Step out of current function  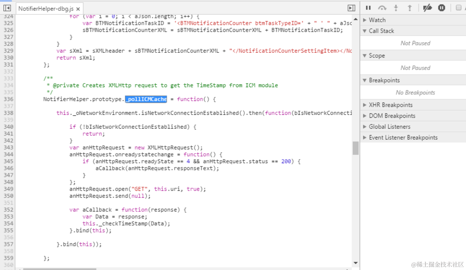[x=410, y=8]
